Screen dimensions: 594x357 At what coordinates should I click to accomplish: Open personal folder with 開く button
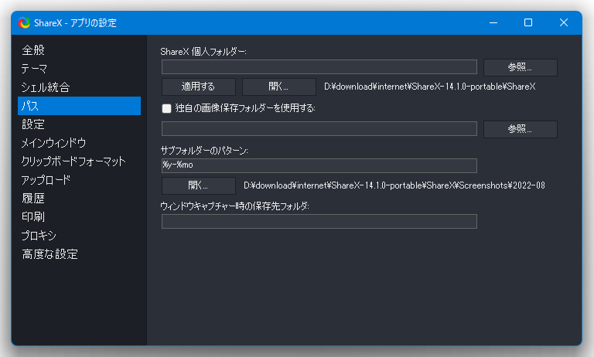pos(278,87)
